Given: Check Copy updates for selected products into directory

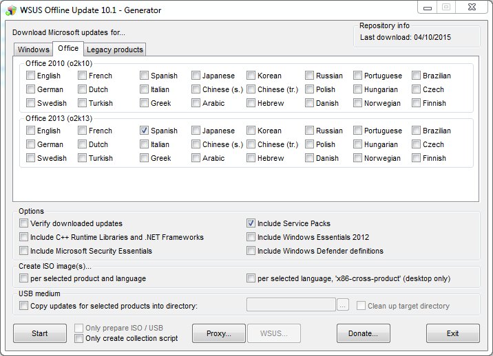Looking at the screenshot, I should [24, 306].
